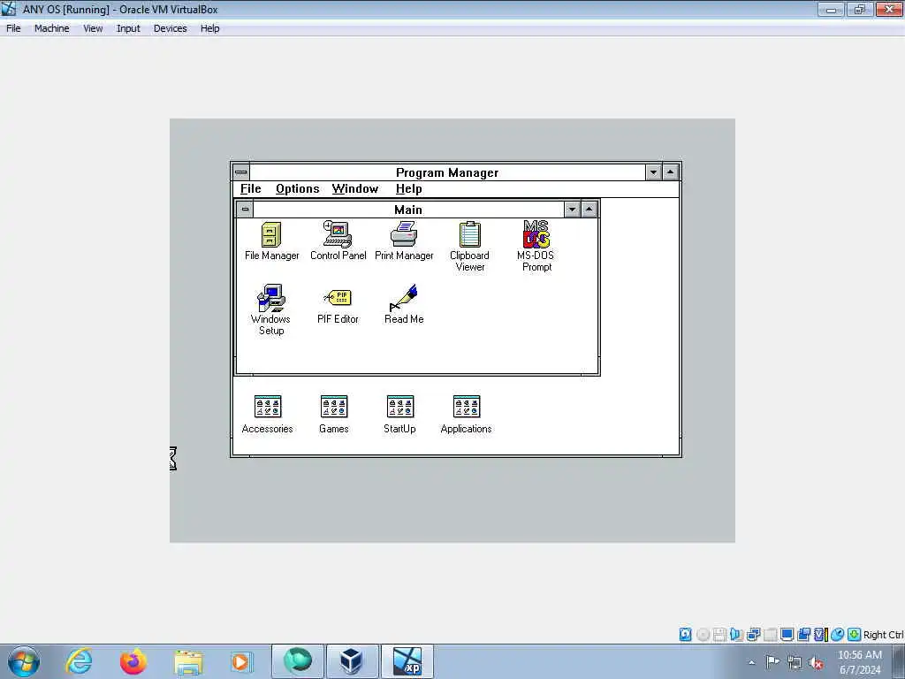Screen dimensions: 905x679
Task: Start the MS-DOS Prompt icon
Action: click(x=536, y=246)
